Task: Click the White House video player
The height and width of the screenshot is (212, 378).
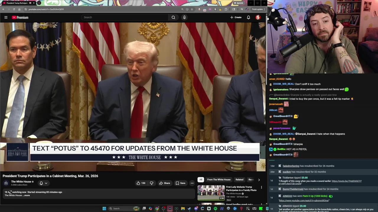Action: 133,97
